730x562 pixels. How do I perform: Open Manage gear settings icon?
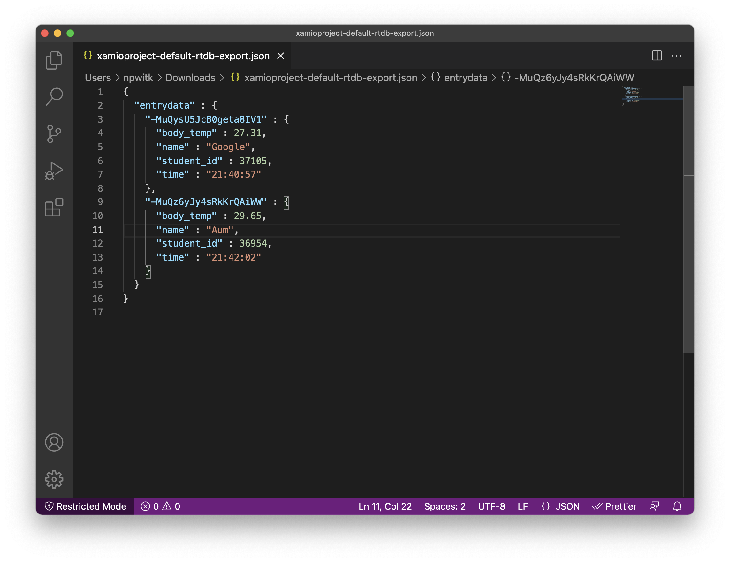[54, 479]
